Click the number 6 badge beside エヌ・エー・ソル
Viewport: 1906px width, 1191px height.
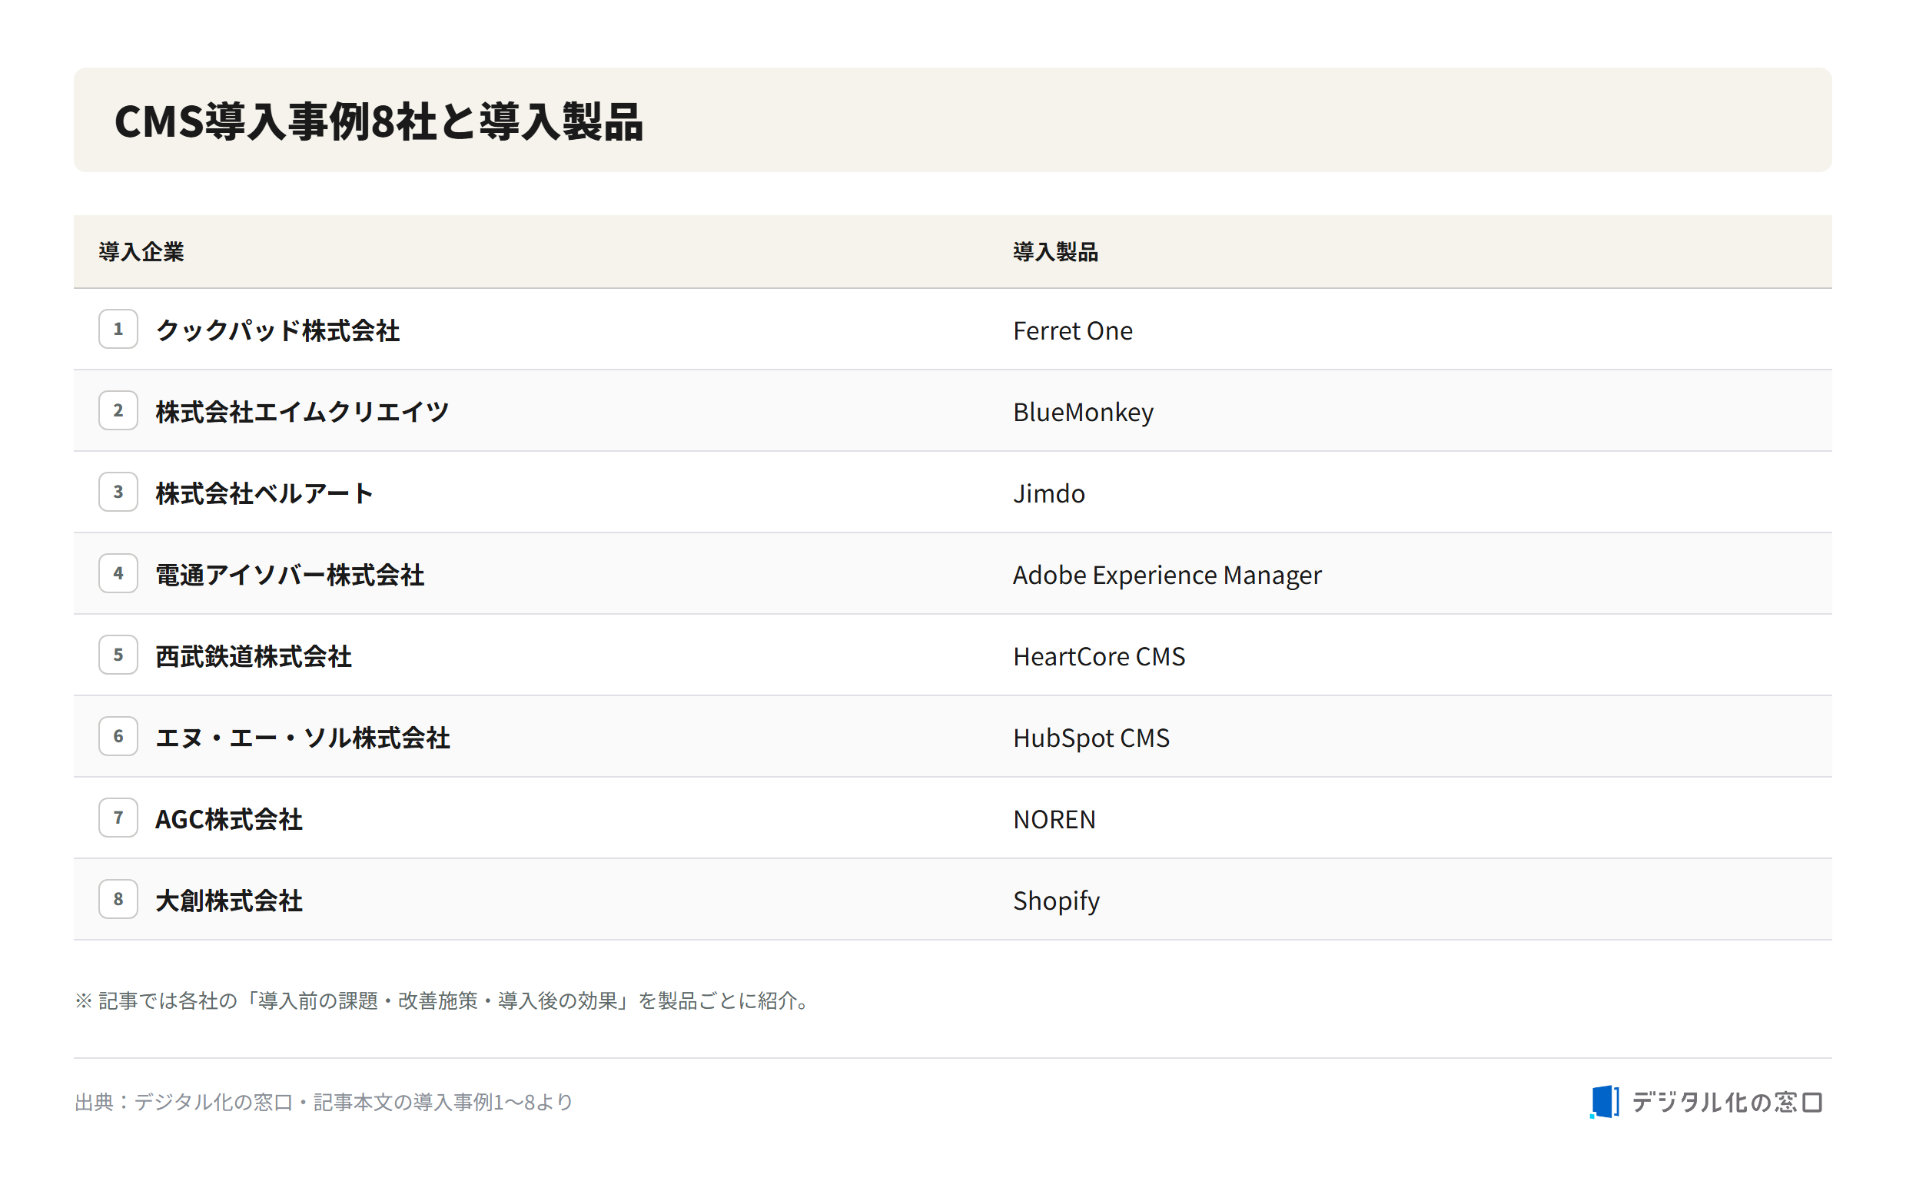coord(118,736)
